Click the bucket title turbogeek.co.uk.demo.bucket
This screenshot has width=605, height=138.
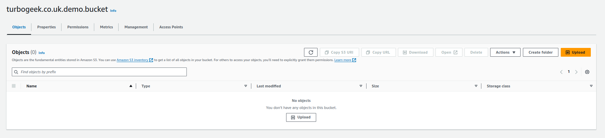57,9
